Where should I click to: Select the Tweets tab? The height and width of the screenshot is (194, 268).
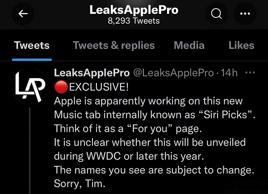click(32, 45)
